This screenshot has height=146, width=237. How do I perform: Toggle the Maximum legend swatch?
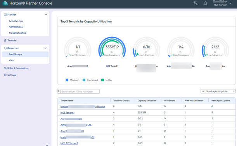pos(67,80)
